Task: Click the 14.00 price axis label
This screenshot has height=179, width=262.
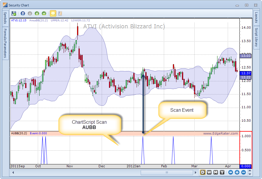Action: [x=246, y=28]
